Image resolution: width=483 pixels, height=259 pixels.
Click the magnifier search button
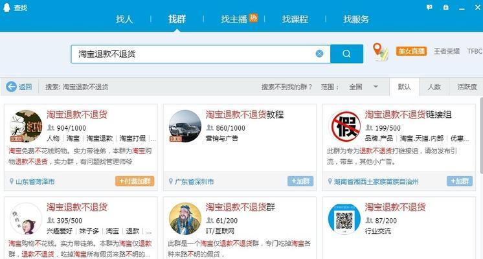point(346,54)
